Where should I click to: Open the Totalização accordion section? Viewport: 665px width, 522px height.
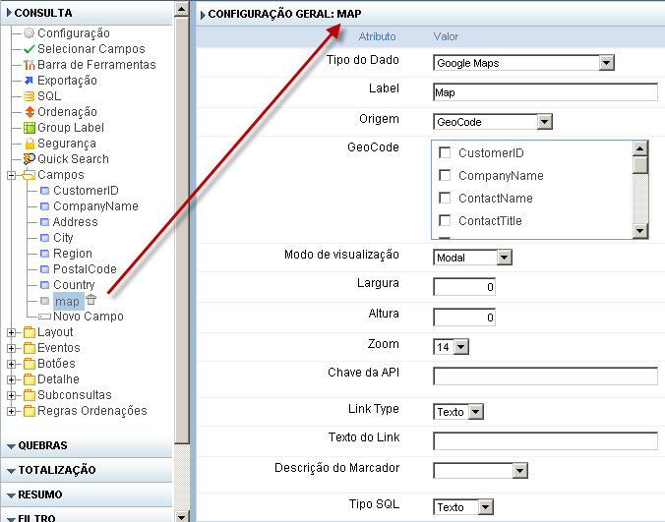[x=57, y=471]
